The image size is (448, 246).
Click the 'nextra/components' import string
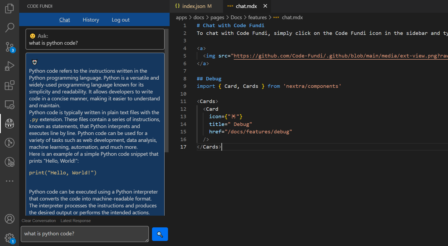point(312,86)
